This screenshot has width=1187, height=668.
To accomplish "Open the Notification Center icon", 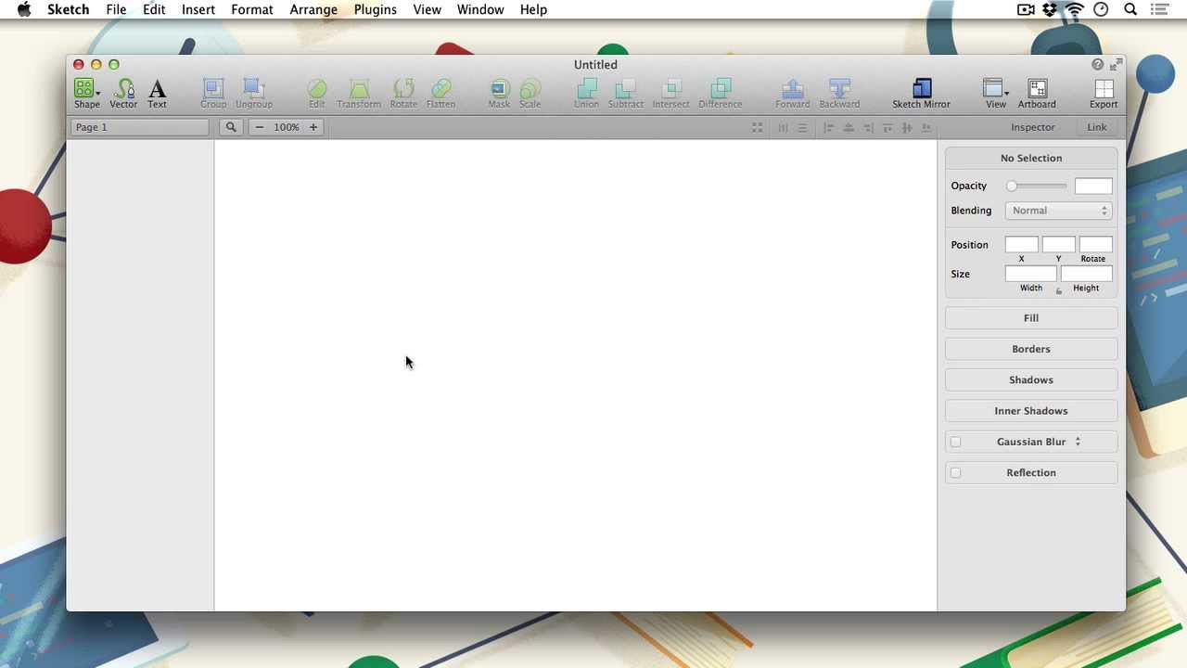I will (x=1159, y=9).
